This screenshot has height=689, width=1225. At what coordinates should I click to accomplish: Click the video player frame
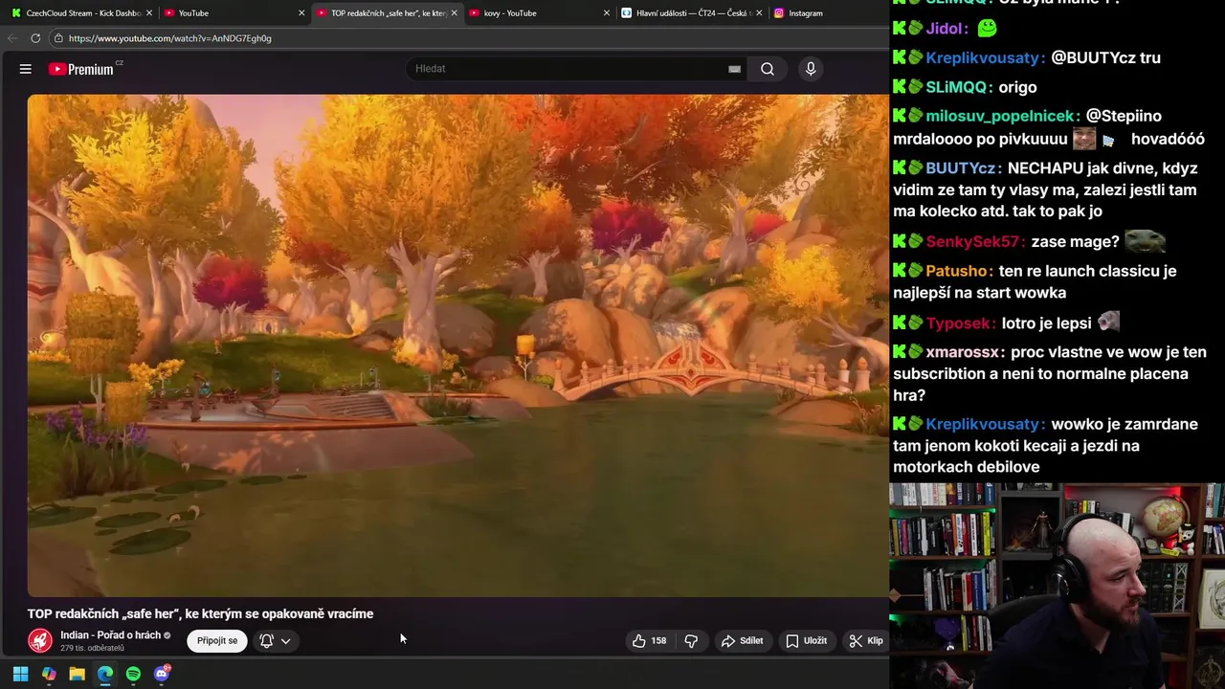point(457,345)
